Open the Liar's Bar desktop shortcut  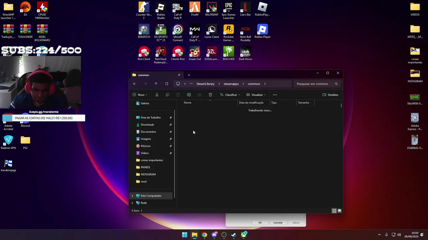tap(245, 9)
